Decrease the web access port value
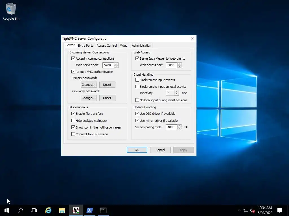 (179, 66)
